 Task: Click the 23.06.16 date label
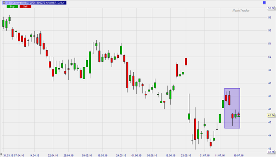[x=186, y=155]
